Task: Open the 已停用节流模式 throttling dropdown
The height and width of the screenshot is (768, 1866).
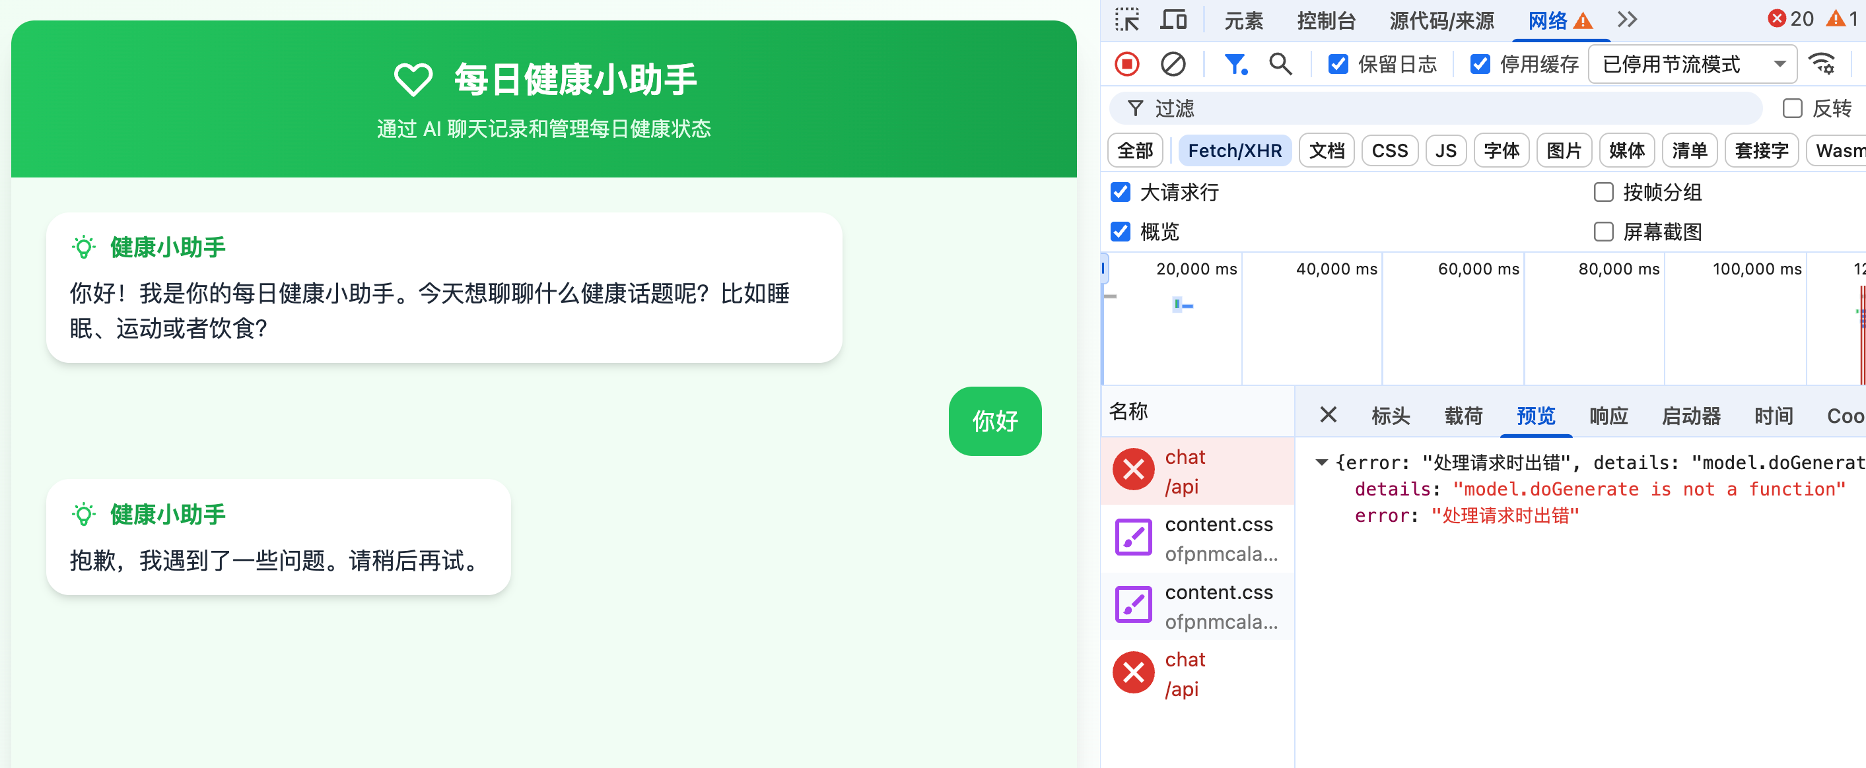Action: (x=1692, y=64)
